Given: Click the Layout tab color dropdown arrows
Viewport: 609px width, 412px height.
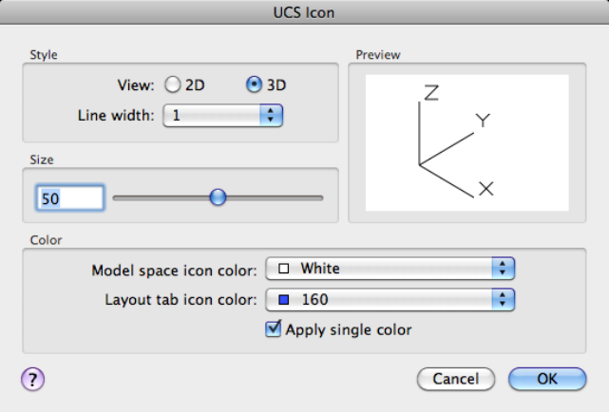Looking at the screenshot, I should (503, 301).
